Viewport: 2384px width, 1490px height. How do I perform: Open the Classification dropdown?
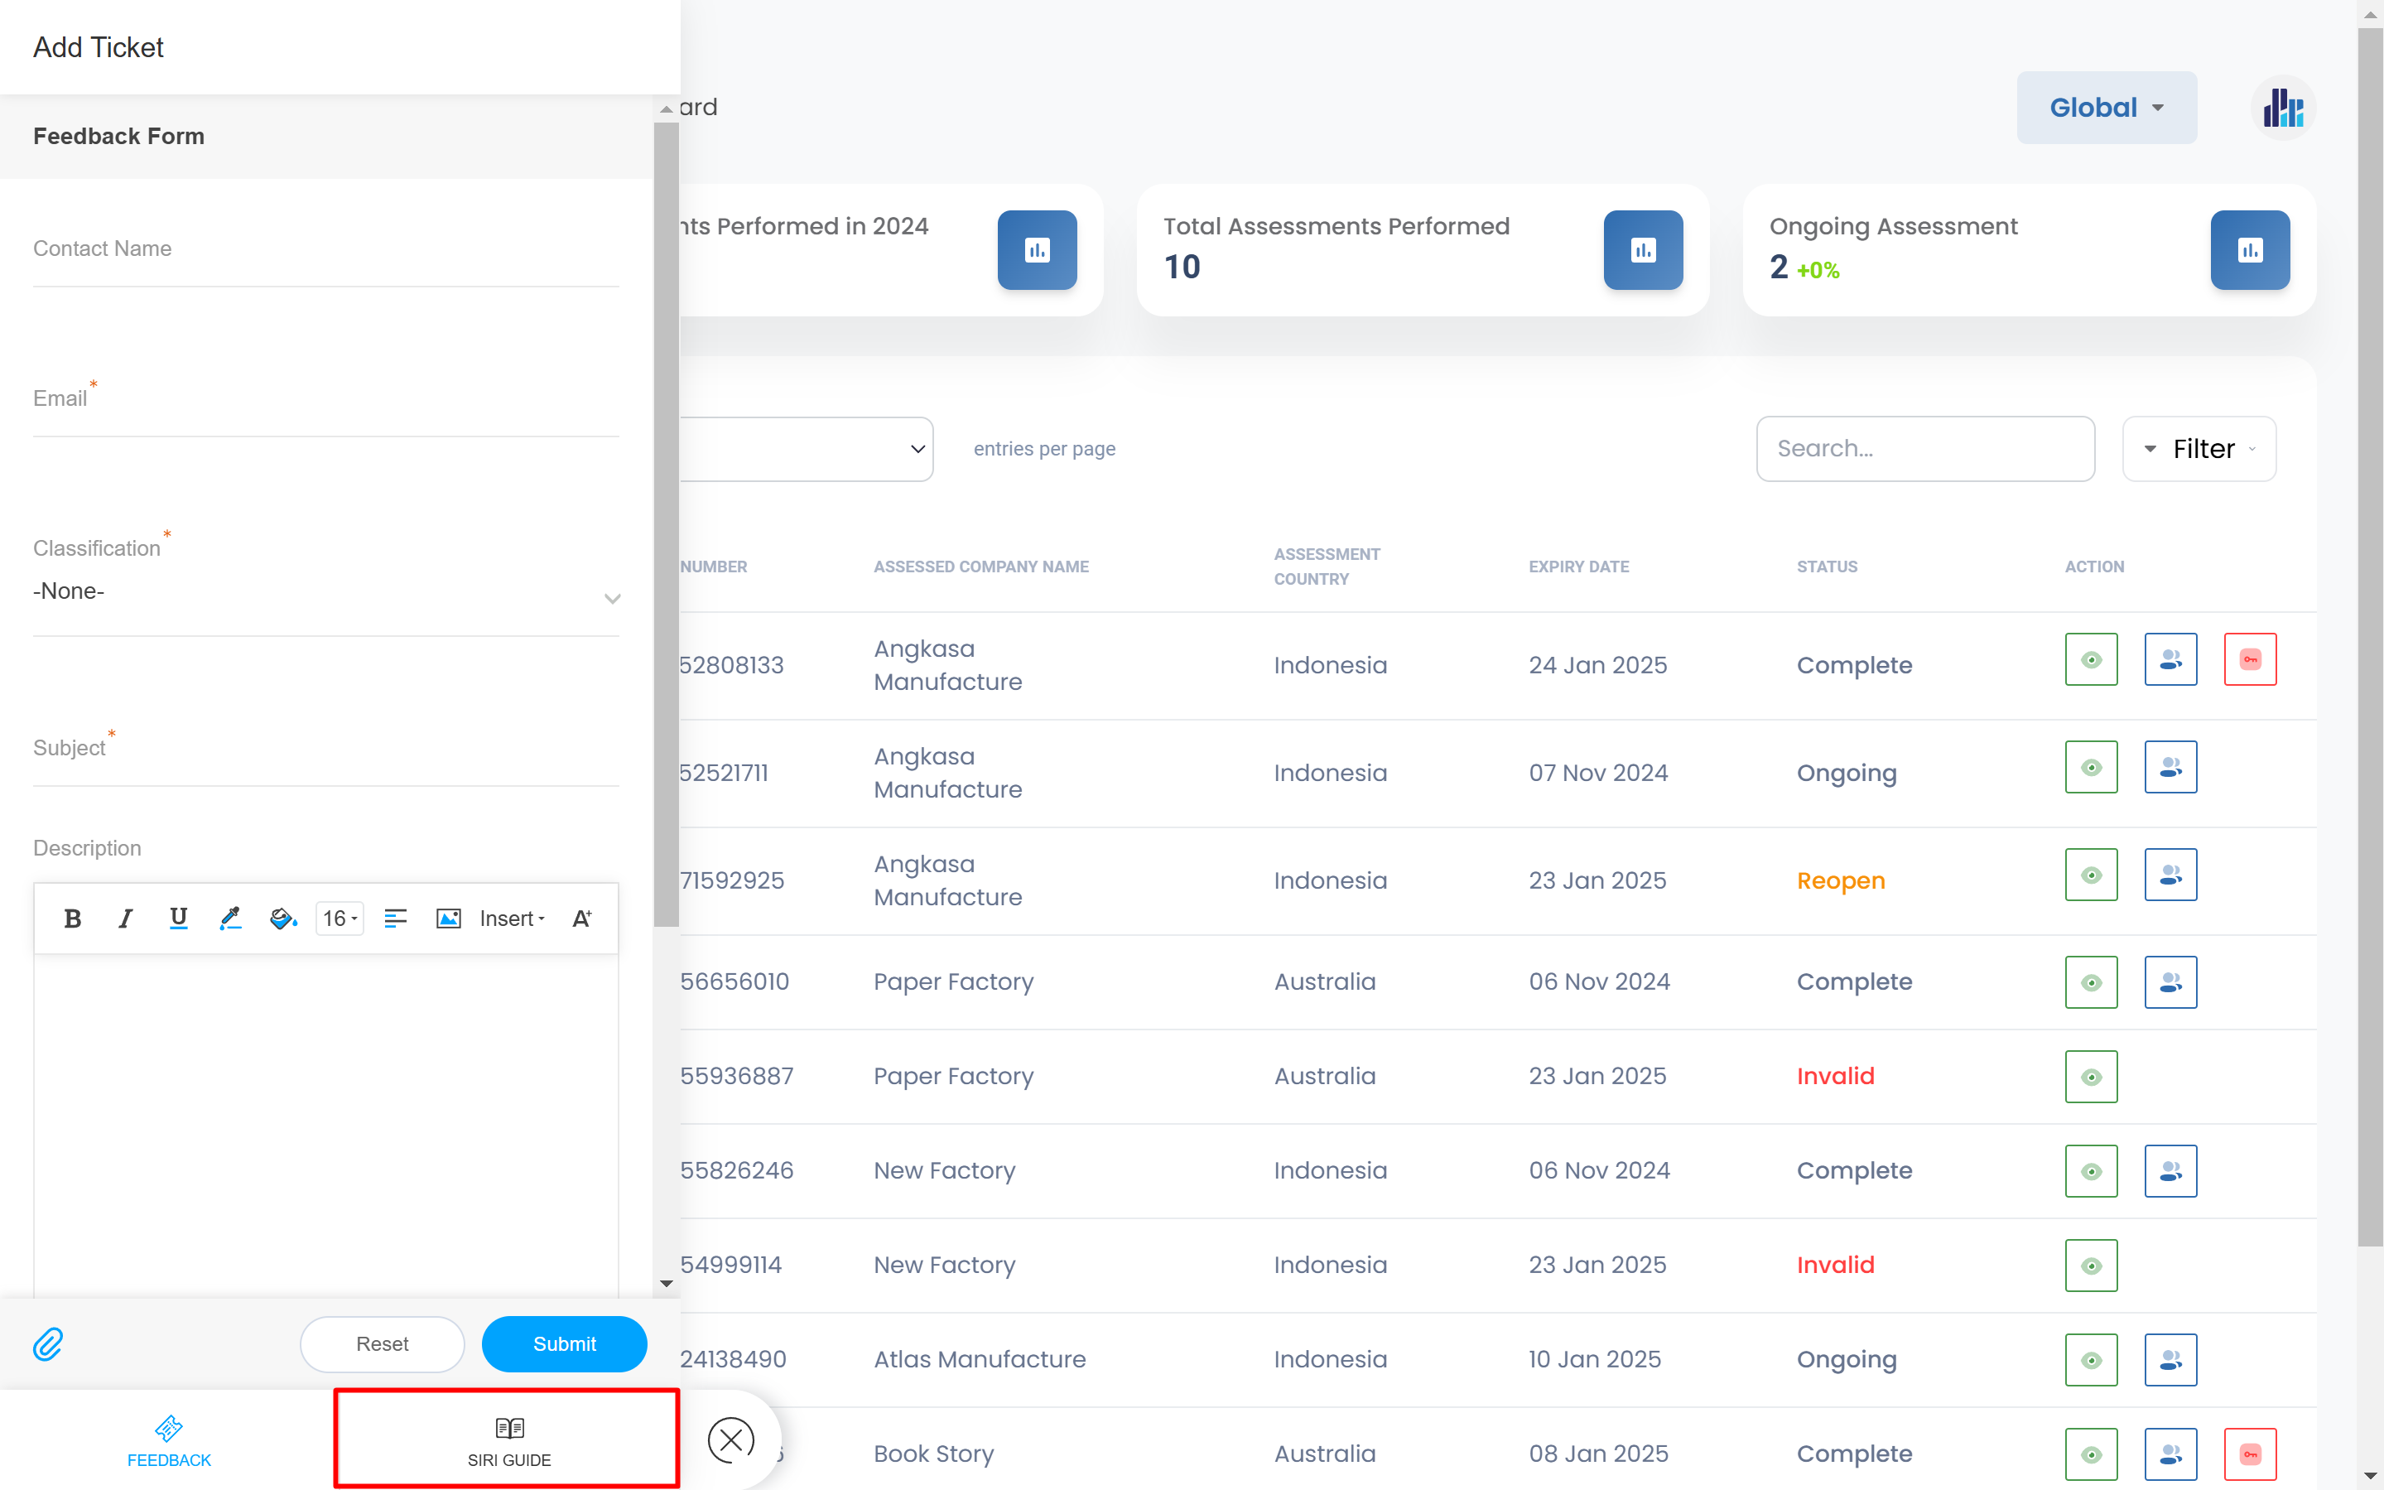pyautogui.click(x=325, y=592)
